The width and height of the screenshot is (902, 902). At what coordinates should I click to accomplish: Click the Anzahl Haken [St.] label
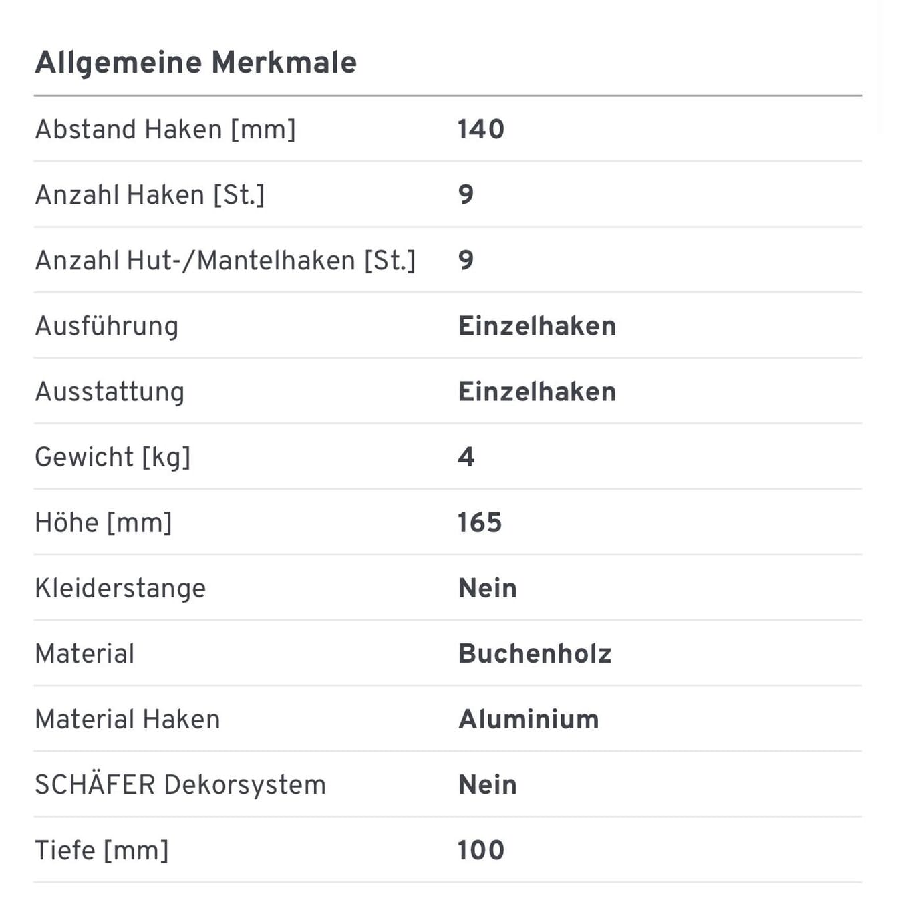click(150, 194)
